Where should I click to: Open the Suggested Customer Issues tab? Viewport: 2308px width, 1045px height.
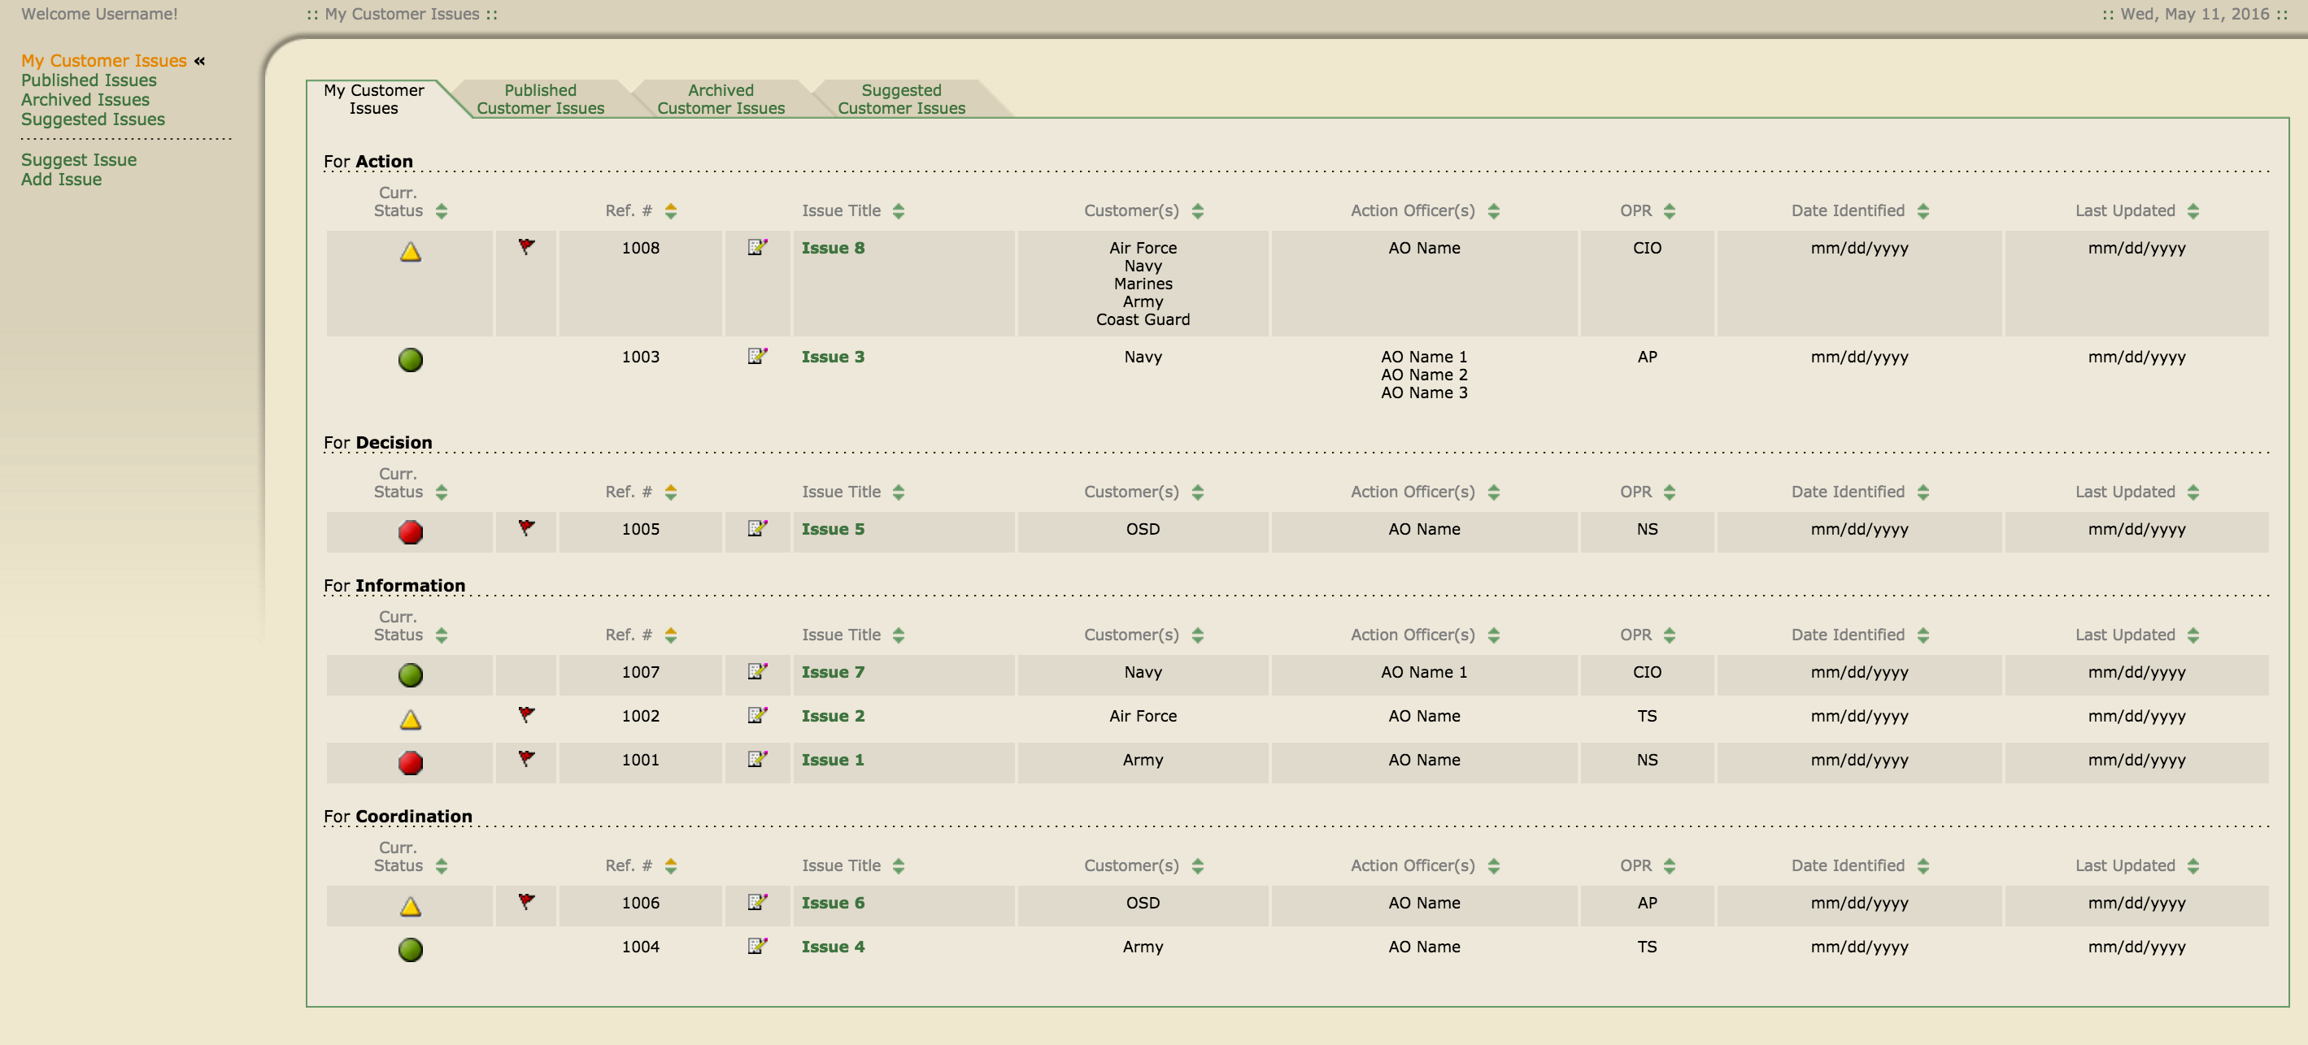tap(900, 99)
